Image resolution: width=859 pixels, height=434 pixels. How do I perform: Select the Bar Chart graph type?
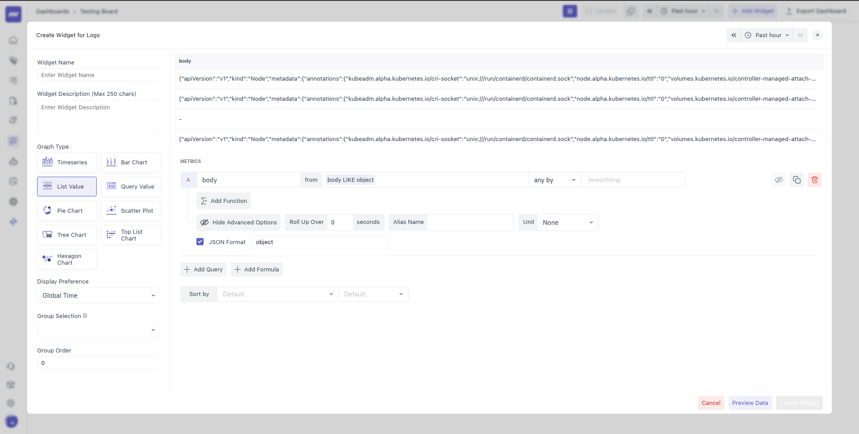pos(130,162)
